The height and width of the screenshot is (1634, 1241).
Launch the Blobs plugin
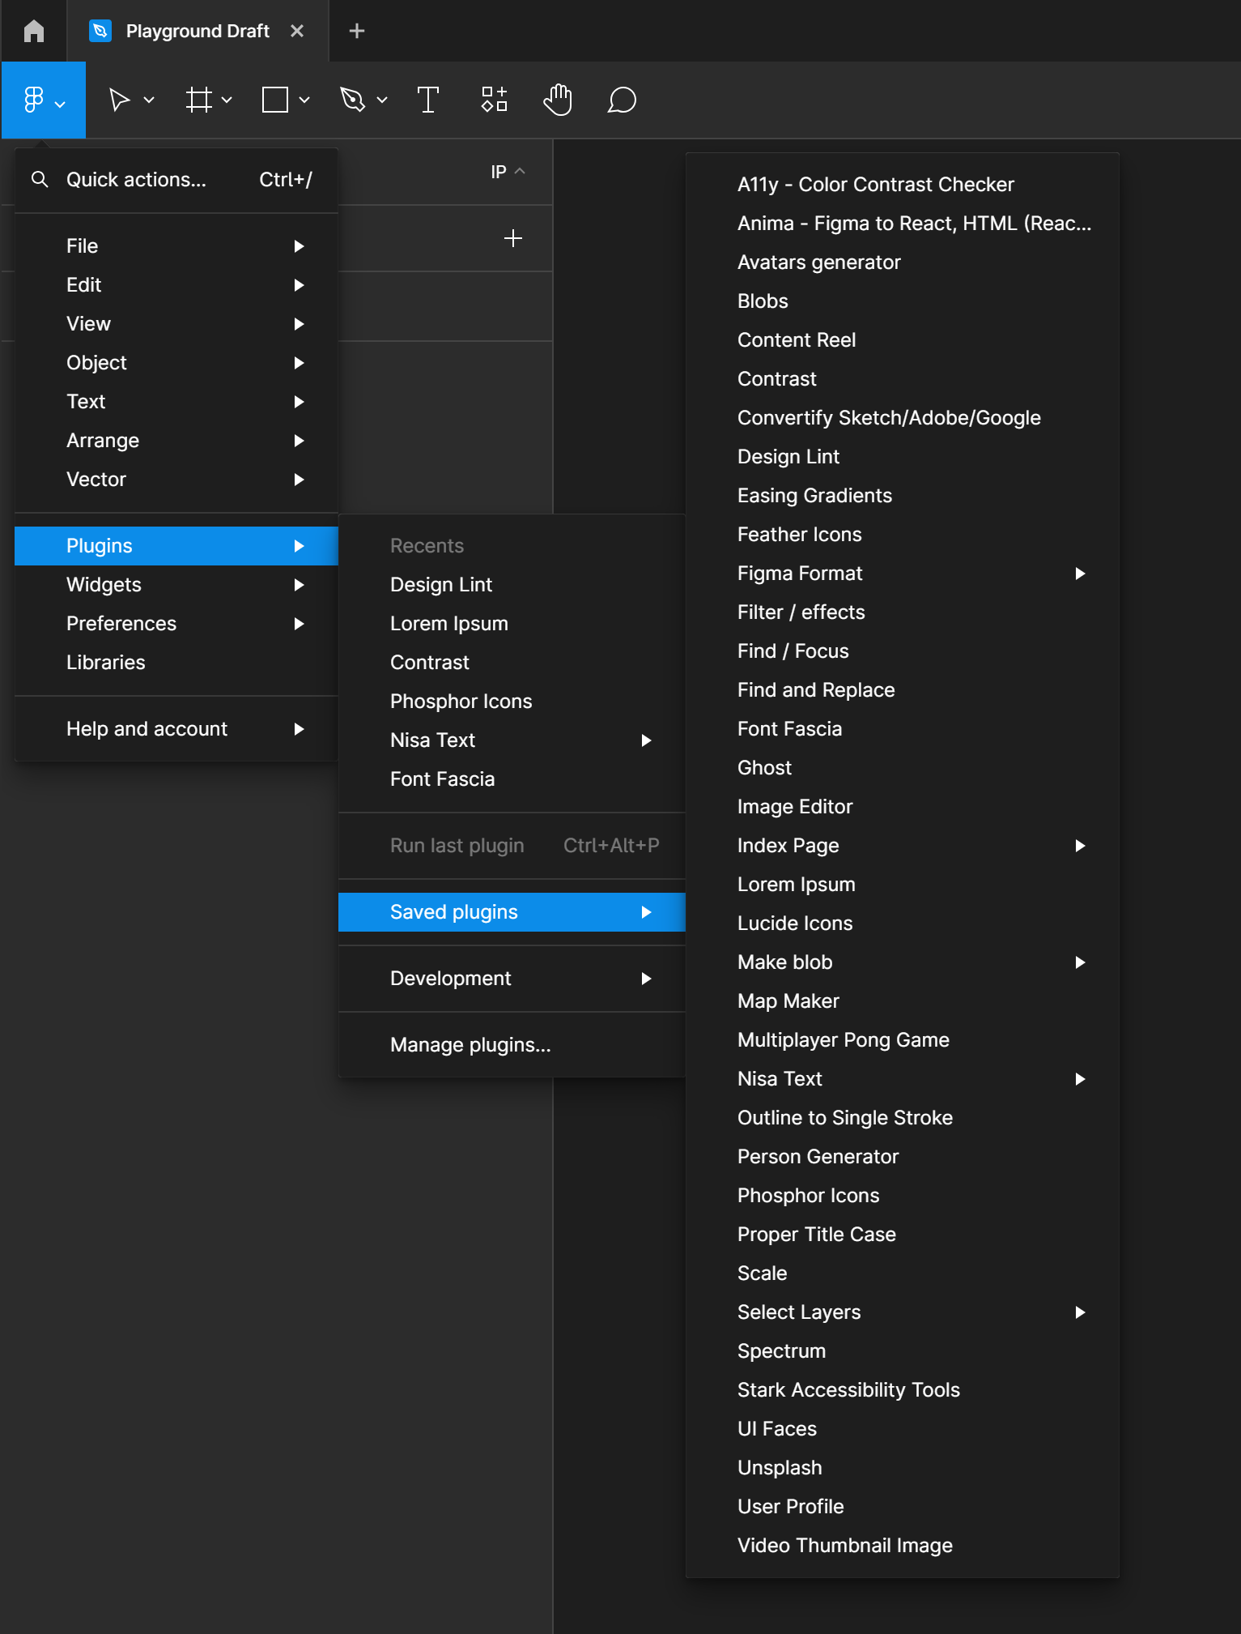pyautogui.click(x=903, y=301)
